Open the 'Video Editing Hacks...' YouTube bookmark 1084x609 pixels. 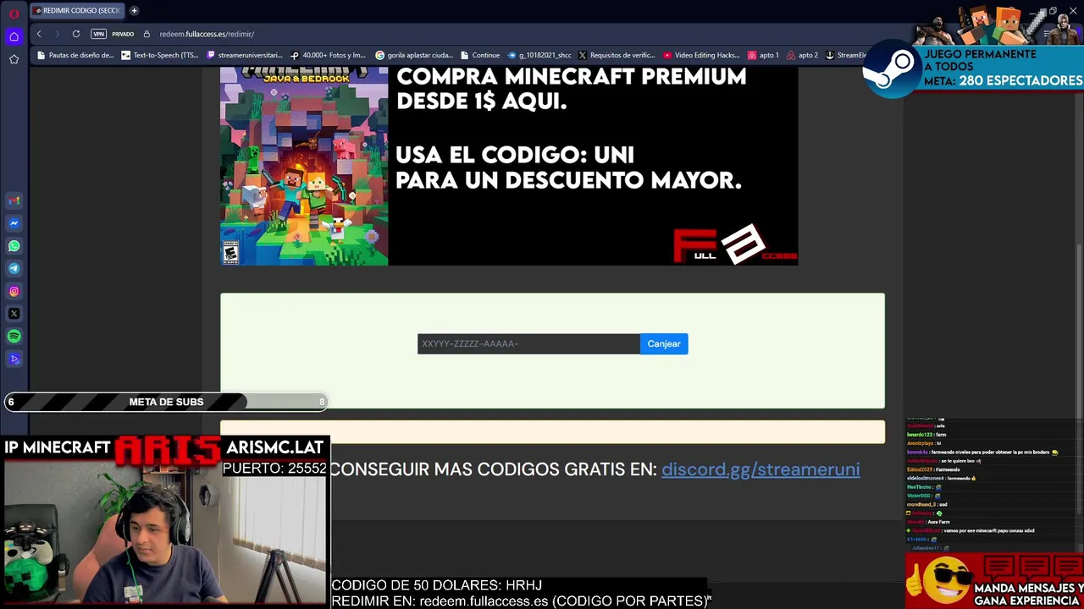(x=702, y=55)
